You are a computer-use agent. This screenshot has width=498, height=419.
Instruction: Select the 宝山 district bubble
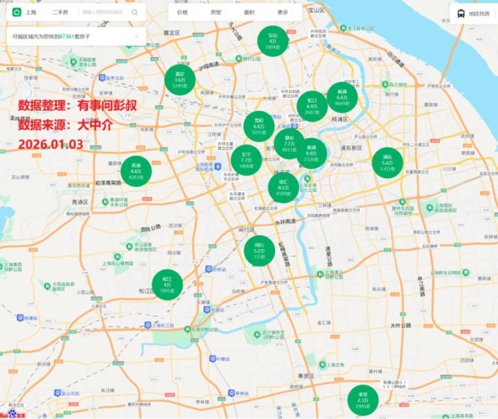click(273, 41)
